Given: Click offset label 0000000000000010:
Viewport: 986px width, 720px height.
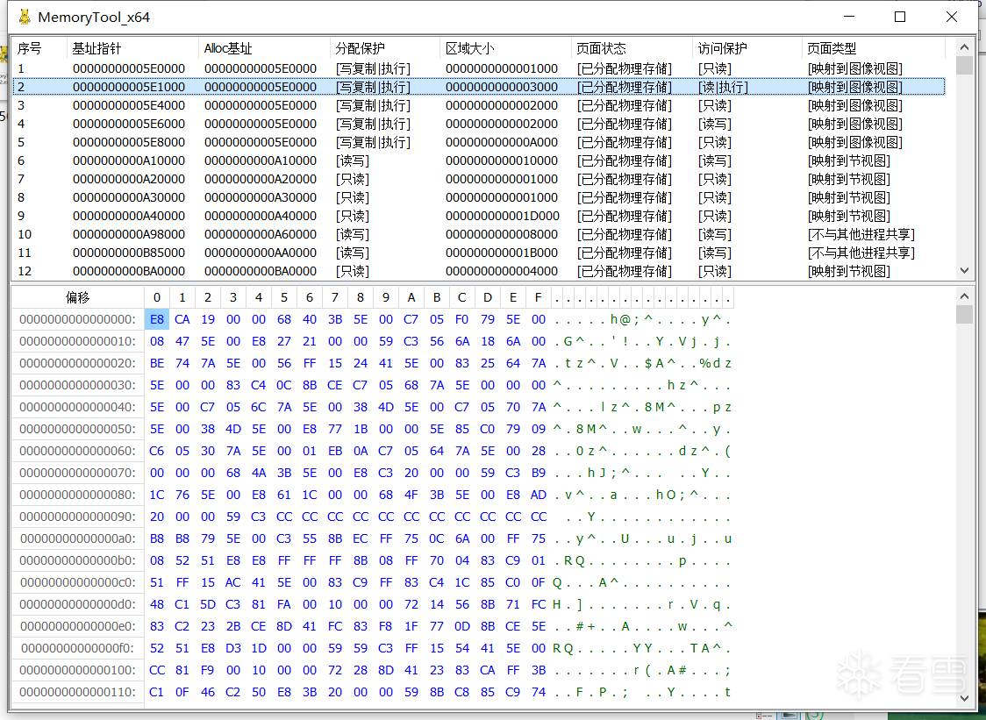Looking at the screenshot, I should coord(77,341).
